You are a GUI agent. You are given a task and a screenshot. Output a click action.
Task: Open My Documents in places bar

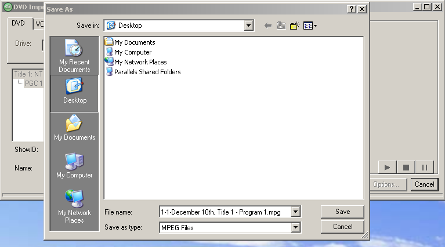(74, 128)
